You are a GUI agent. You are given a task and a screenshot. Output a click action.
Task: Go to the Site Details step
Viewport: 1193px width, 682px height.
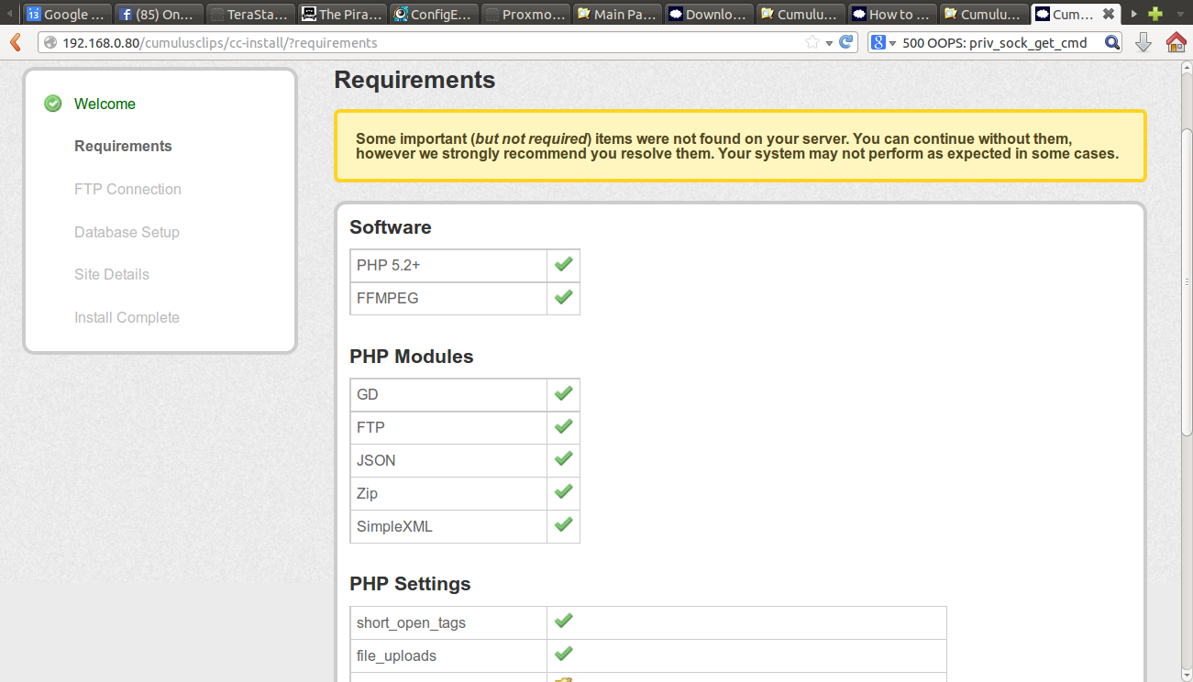pyautogui.click(x=112, y=274)
